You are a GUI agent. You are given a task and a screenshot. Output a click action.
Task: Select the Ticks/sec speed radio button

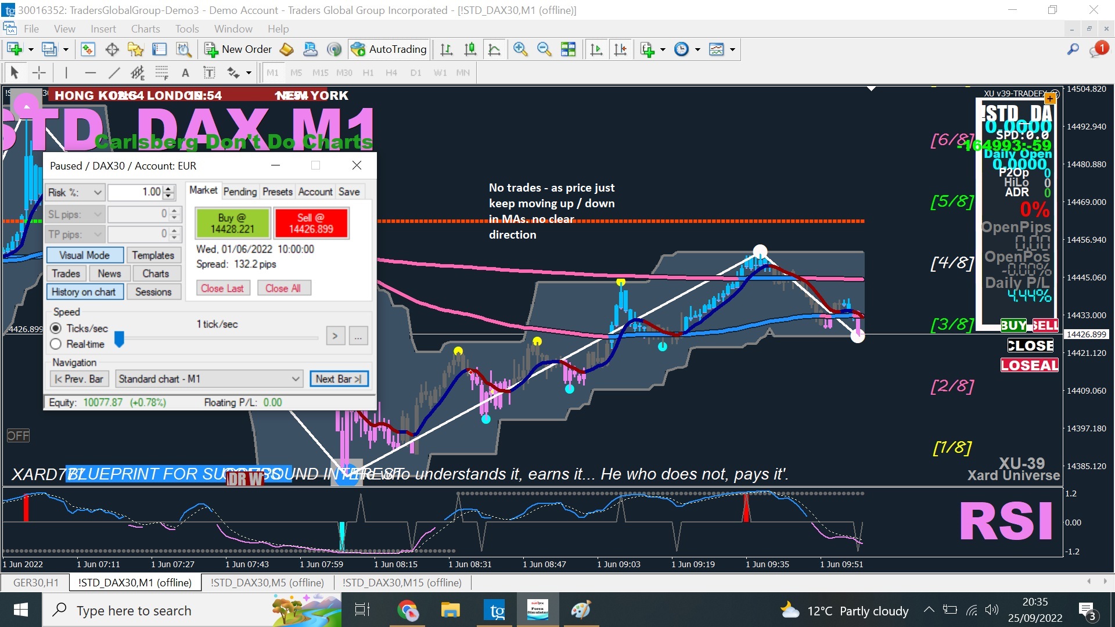[56, 329]
